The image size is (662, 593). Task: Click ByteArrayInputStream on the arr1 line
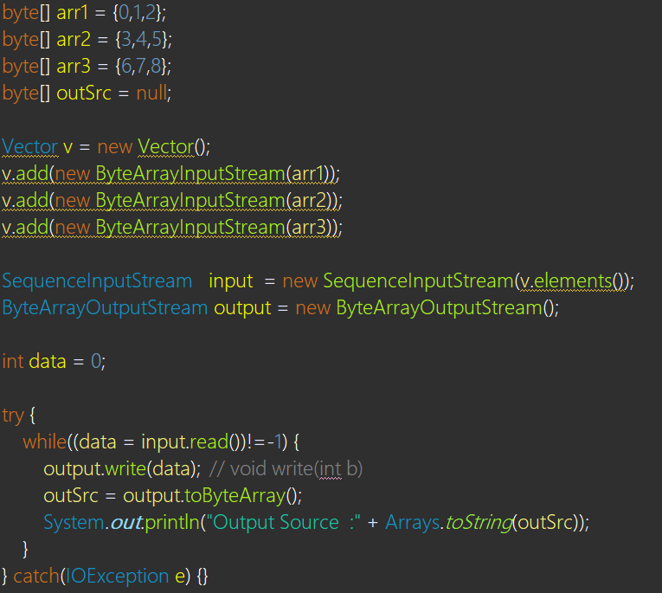point(190,174)
